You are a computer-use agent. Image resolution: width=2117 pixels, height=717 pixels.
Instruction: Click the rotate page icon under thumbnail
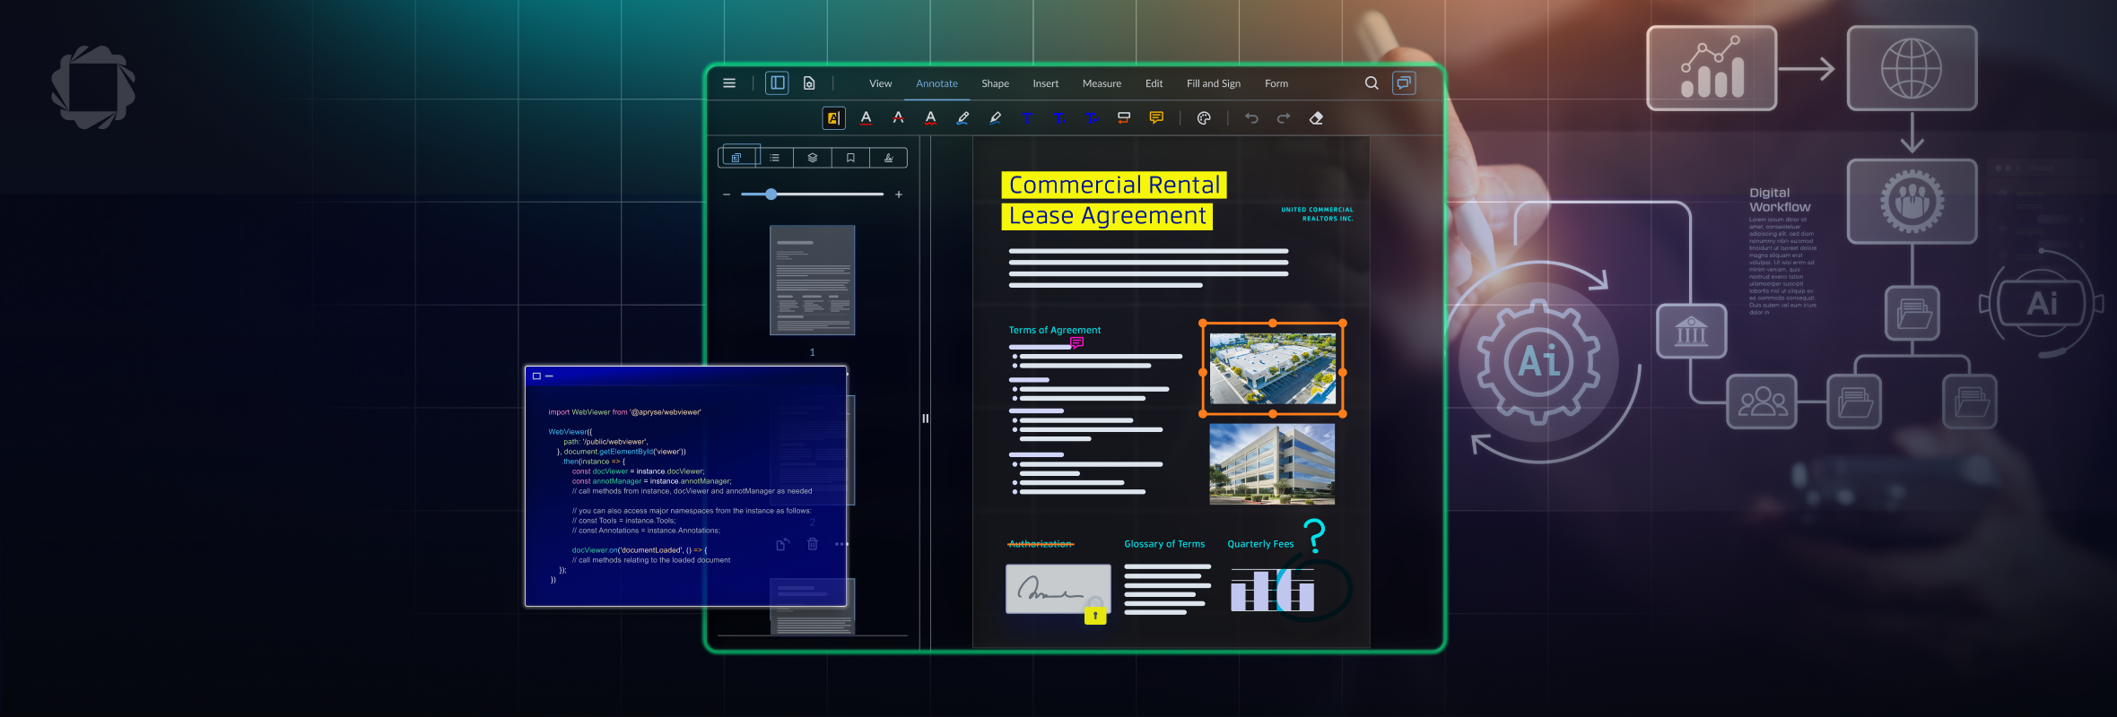click(782, 544)
